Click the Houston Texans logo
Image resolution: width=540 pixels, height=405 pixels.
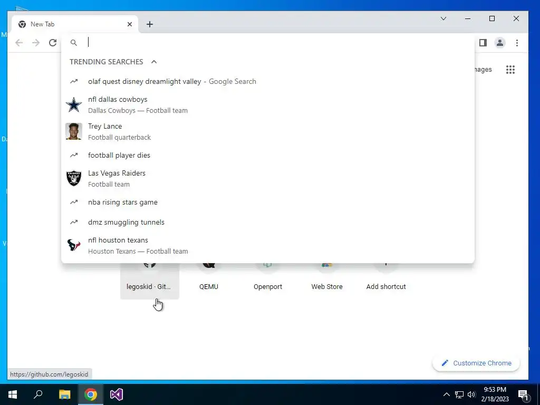click(x=74, y=246)
